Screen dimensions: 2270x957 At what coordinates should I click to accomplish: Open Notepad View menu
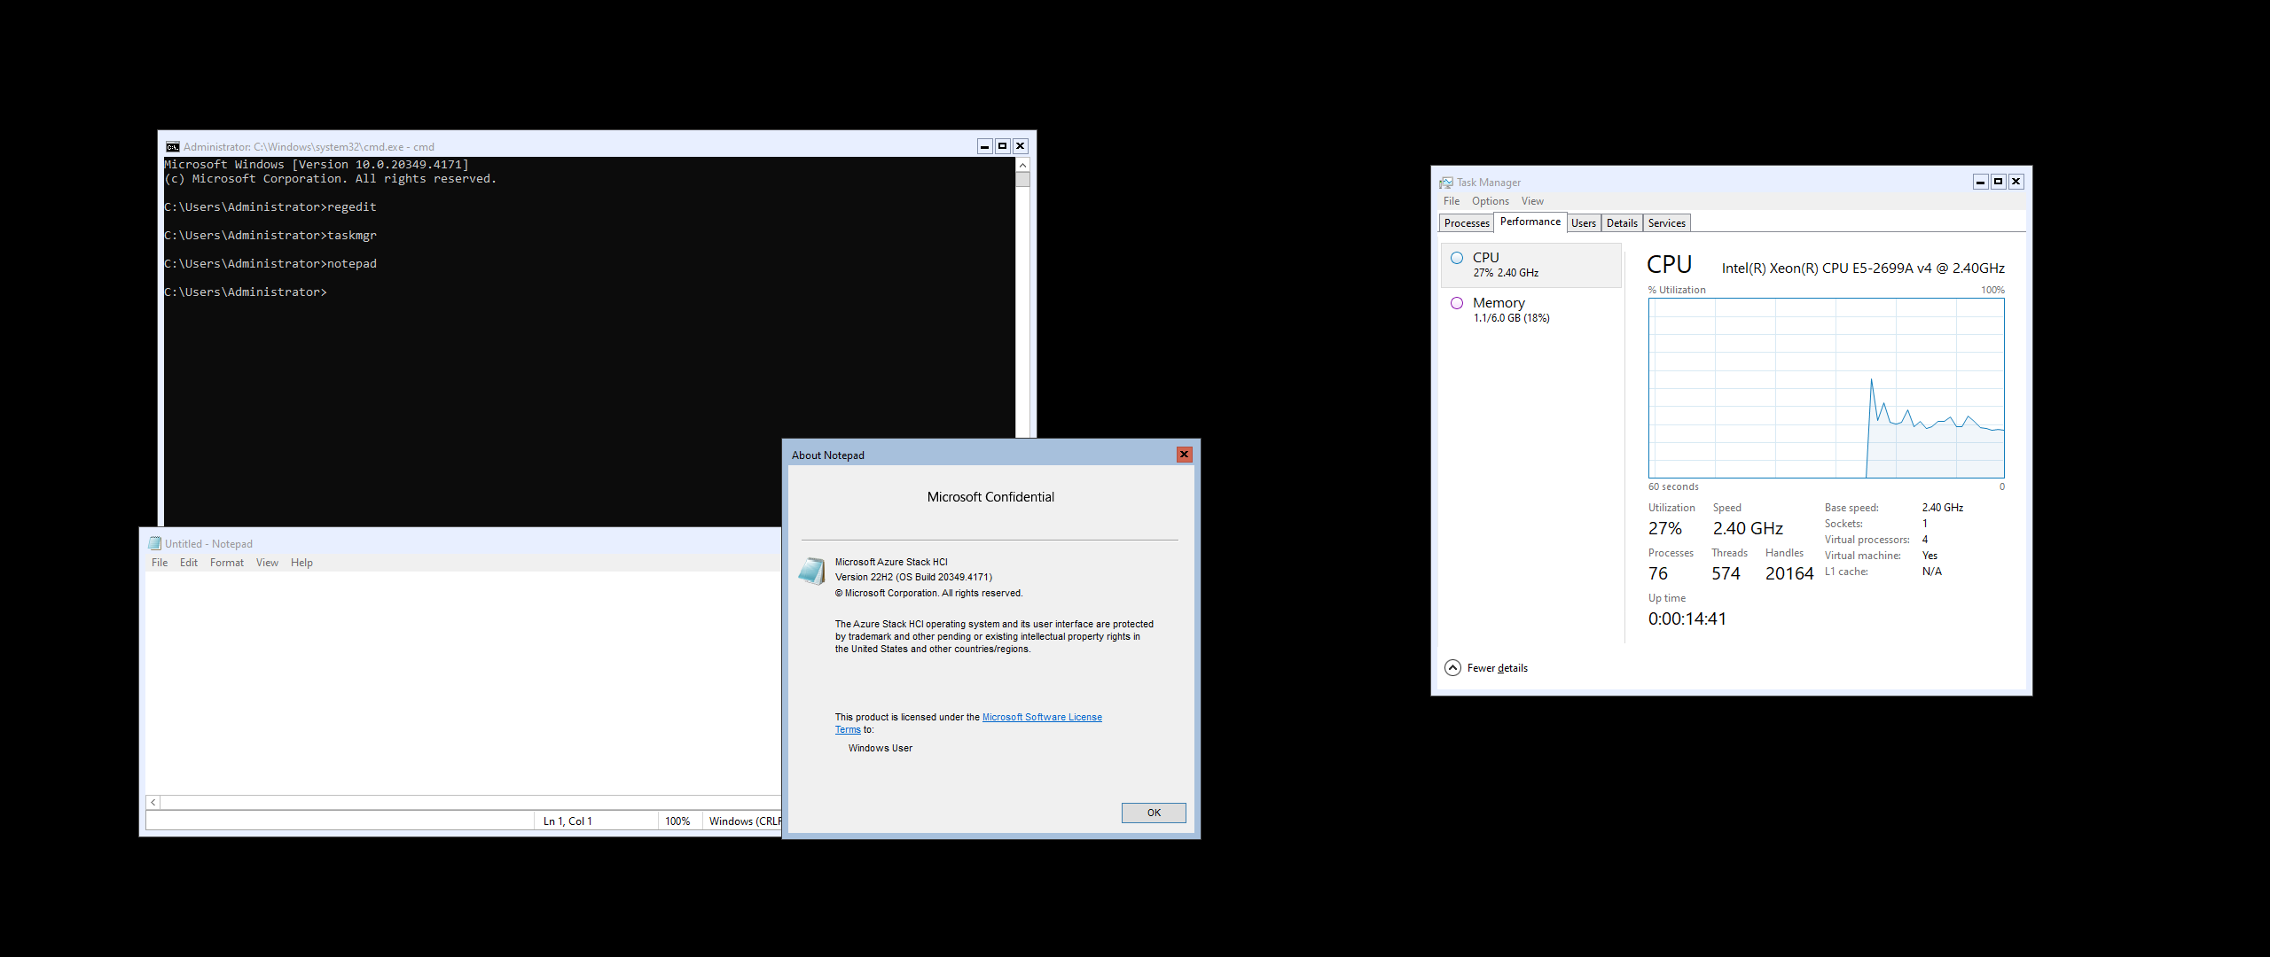coord(267,563)
